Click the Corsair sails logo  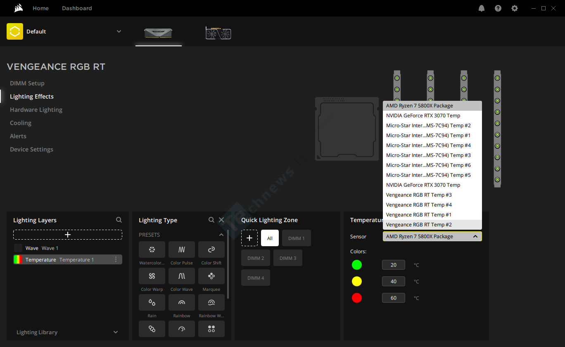tap(18, 8)
